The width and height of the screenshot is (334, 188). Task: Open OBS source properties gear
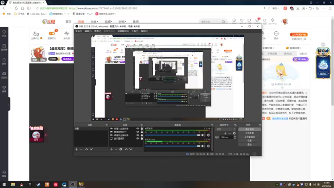click(121, 149)
